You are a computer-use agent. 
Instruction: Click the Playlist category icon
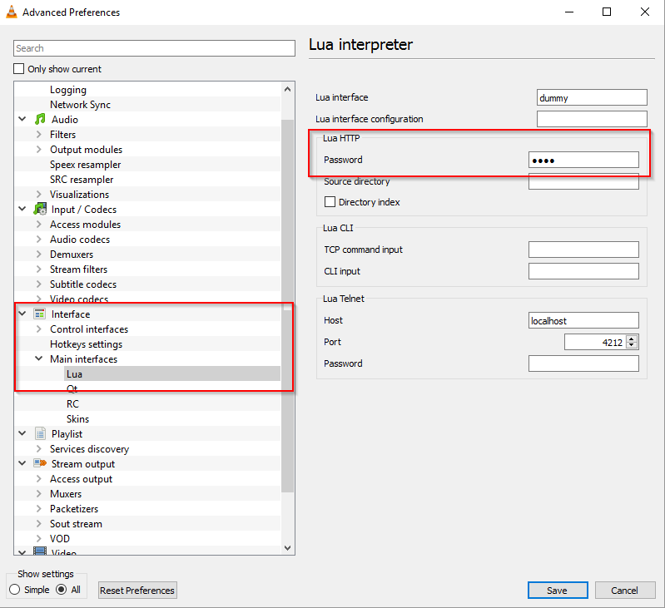(x=40, y=434)
